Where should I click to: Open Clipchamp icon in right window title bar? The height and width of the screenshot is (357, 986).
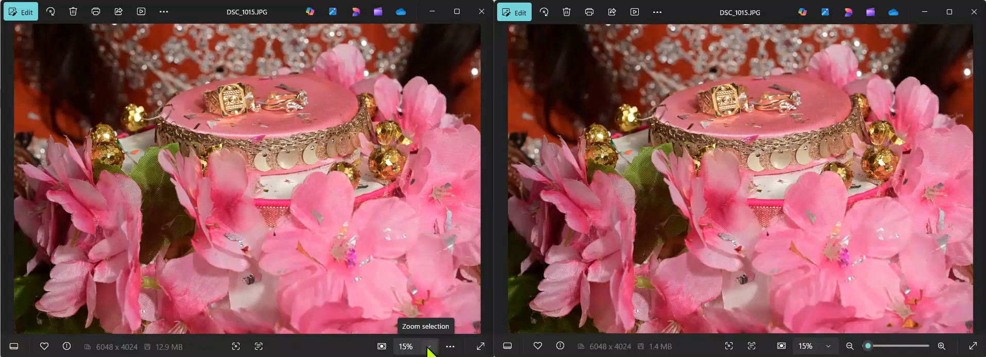pos(871,12)
